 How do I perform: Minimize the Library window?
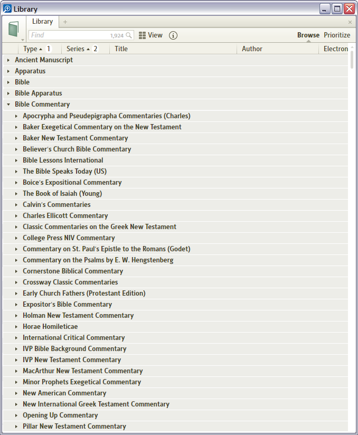point(325,9)
